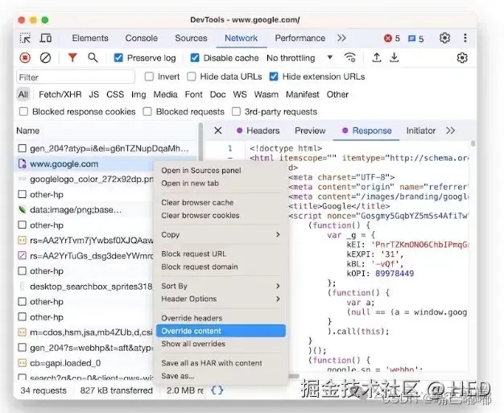This screenshot has height=413, width=504.
Task: Toggle the red filter funnel icon
Action: [x=72, y=57]
